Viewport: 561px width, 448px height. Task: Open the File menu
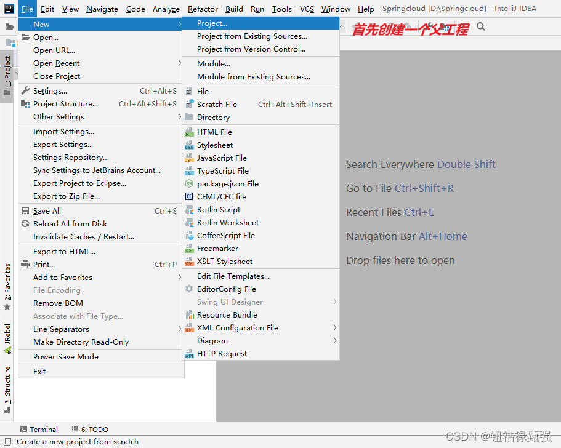pyautogui.click(x=27, y=9)
